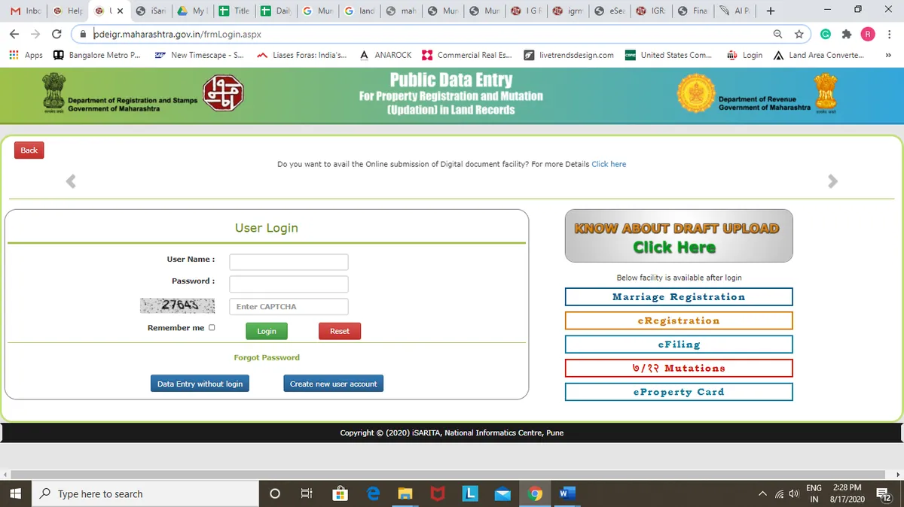Click the browser reload icon
The width and height of the screenshot is (904, 507).
click(x=56, y=34)
